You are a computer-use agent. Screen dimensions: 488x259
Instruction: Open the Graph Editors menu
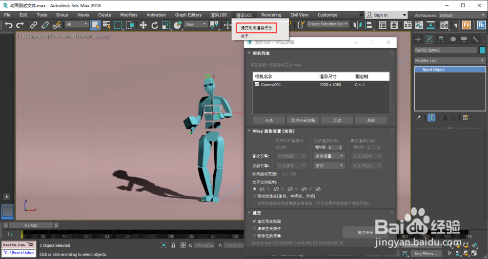point(188,15)
